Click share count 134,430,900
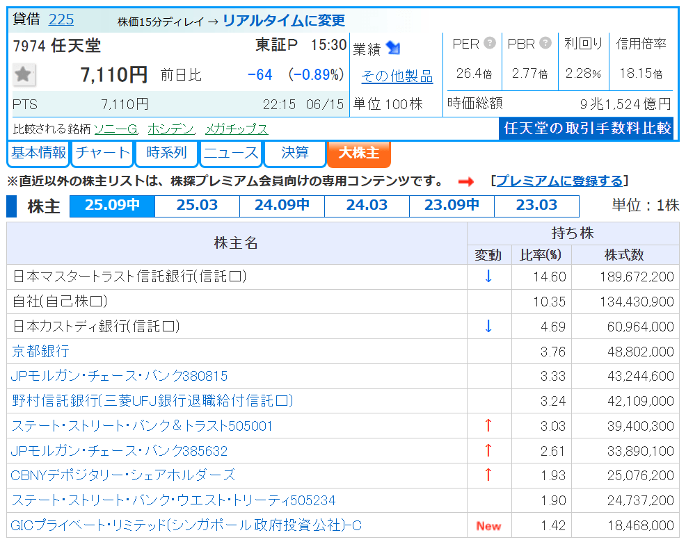 pos(637,302)
